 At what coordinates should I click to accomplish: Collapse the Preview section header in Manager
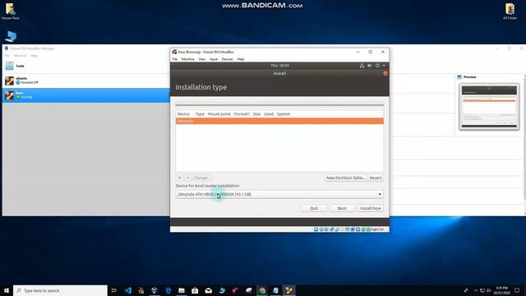pyautogui.click(x=469, y=77)
